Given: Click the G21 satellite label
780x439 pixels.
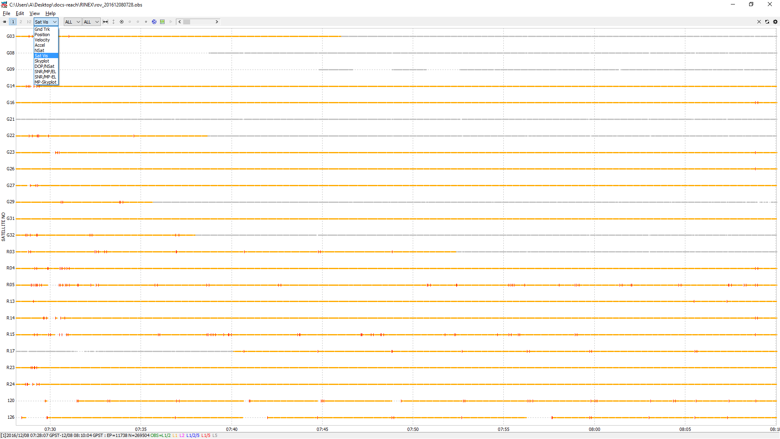Looking at the screenshot, I should coord(11,119).
